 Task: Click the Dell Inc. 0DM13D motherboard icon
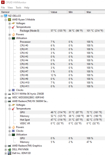[10, 153]
